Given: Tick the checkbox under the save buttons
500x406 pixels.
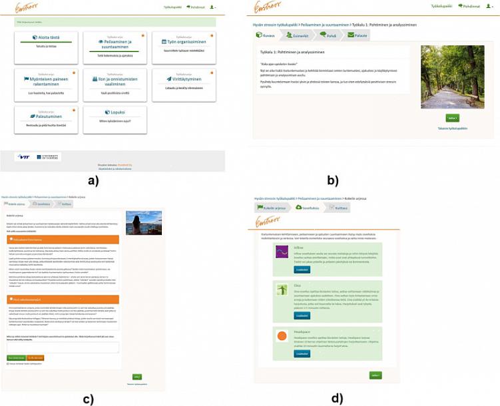Looking at the screenshot, I should (7, 364).
